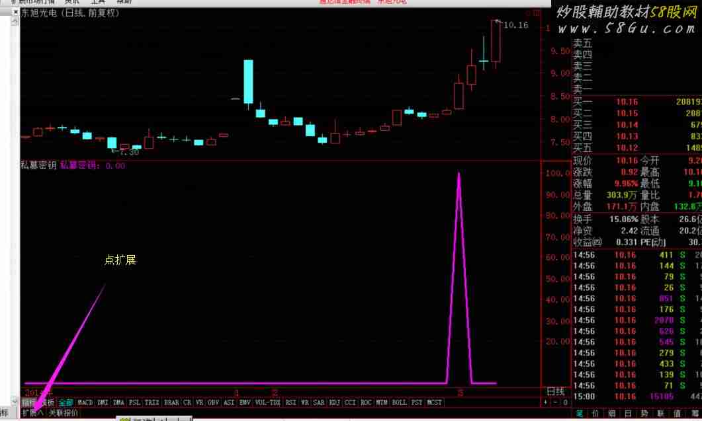Image resolution: width=702 pixels, height=421 pixels.
Task: Select the DMI indicator tab
Action: coord(103,402)
